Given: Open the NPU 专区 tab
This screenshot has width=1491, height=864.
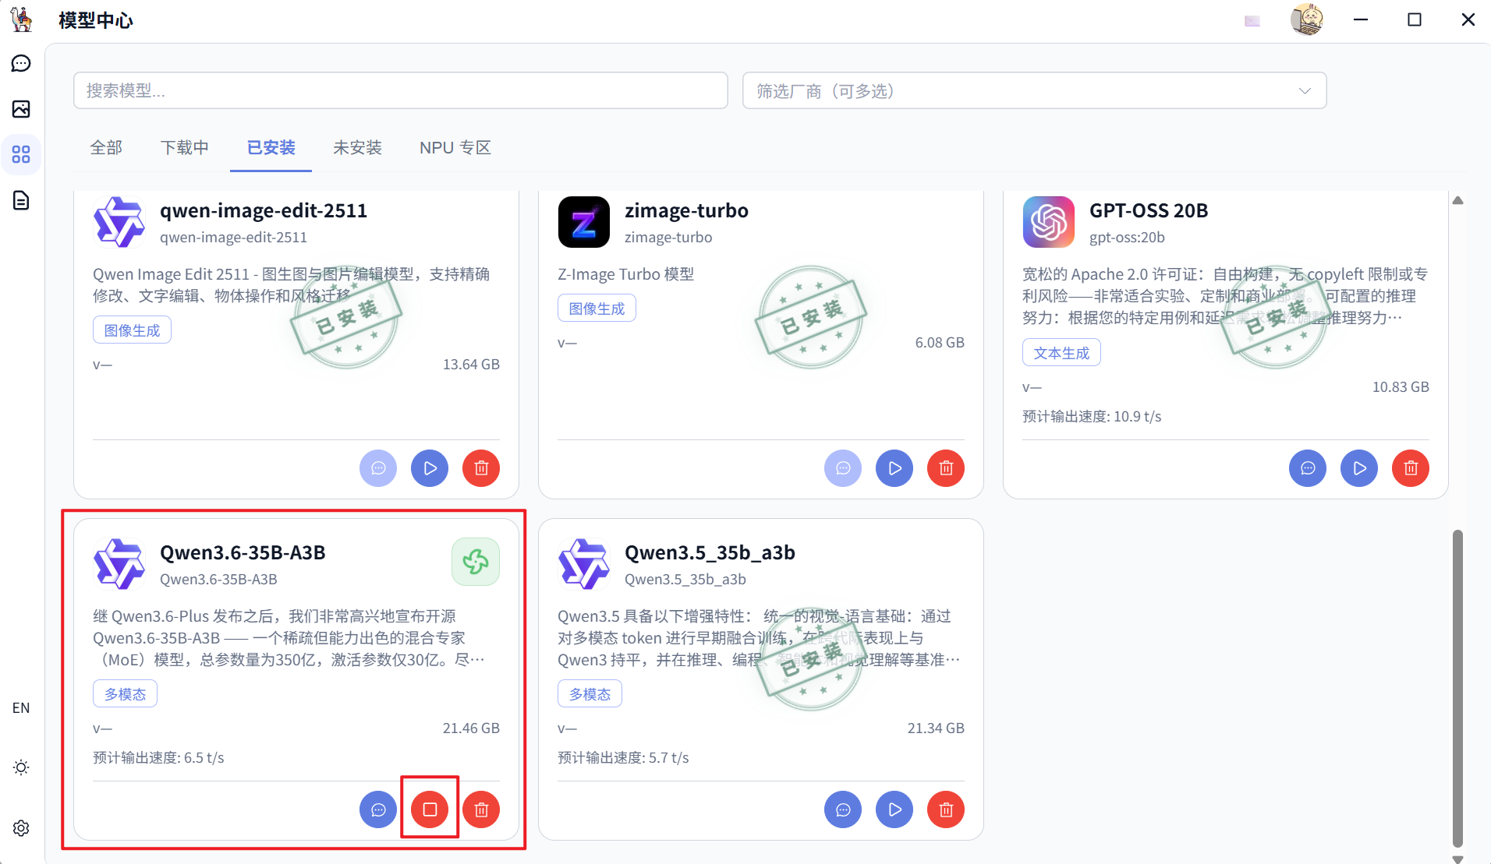Looking at the screenshot, I should 455,147.
